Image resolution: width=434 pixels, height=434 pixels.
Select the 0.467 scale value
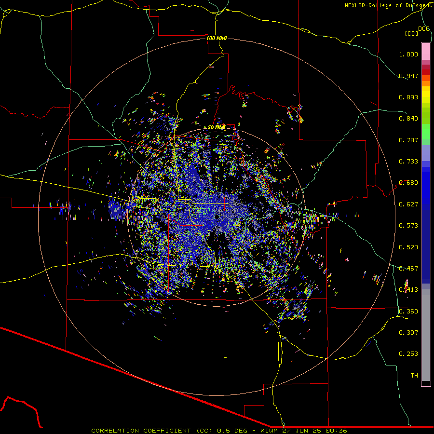[x=408, y=269]
